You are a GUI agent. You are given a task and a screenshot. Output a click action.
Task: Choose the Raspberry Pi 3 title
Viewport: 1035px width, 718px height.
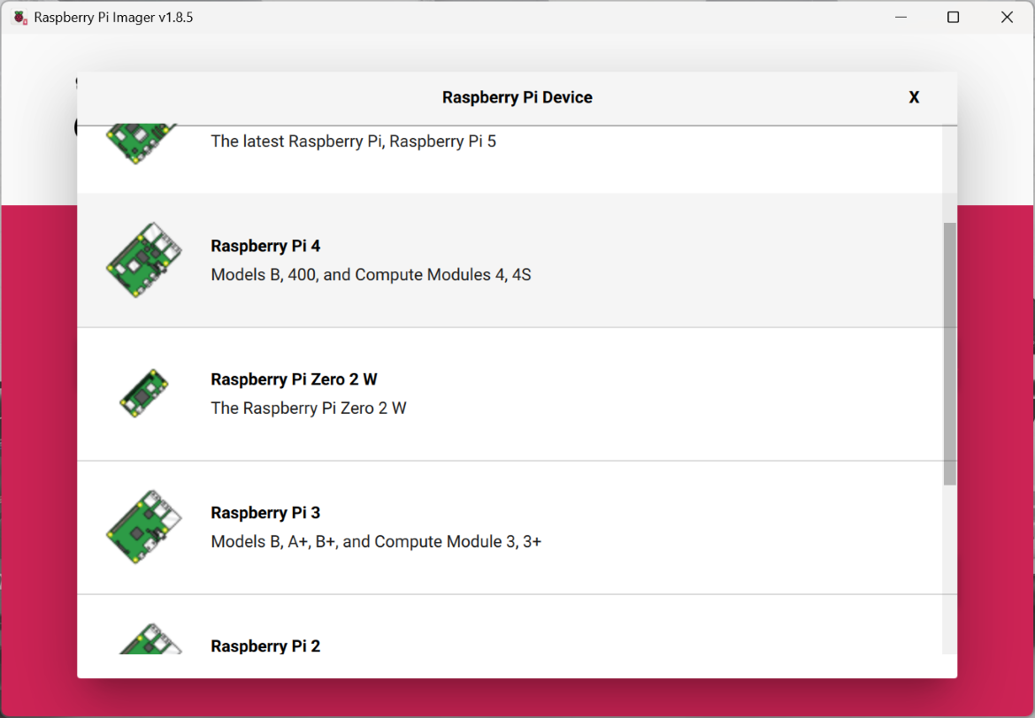tap(265, 513)
